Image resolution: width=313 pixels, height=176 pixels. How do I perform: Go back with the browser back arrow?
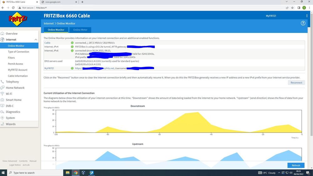3,8
